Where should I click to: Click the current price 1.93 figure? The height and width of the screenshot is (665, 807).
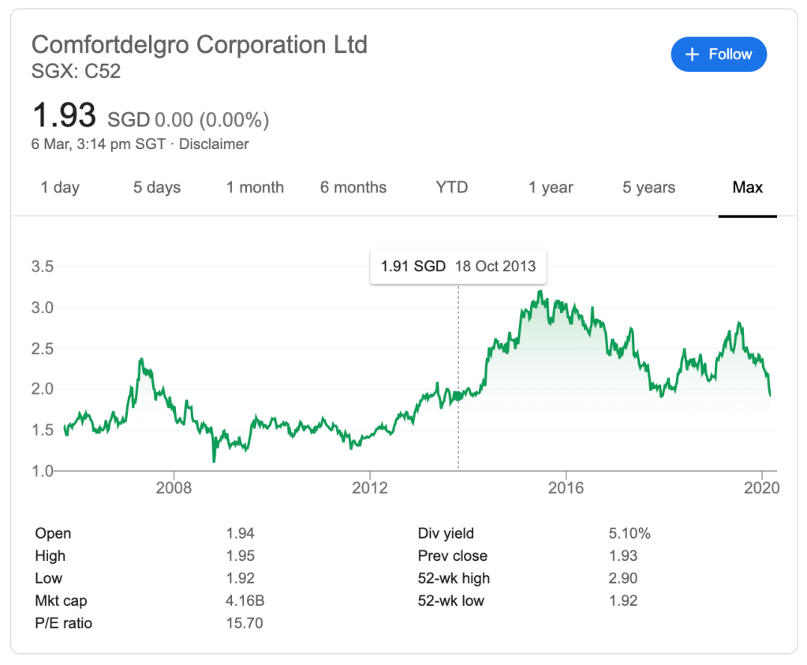click(x=64, y=117)
